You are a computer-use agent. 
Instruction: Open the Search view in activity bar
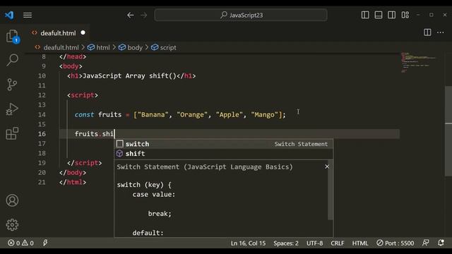(x=13, y=60)
